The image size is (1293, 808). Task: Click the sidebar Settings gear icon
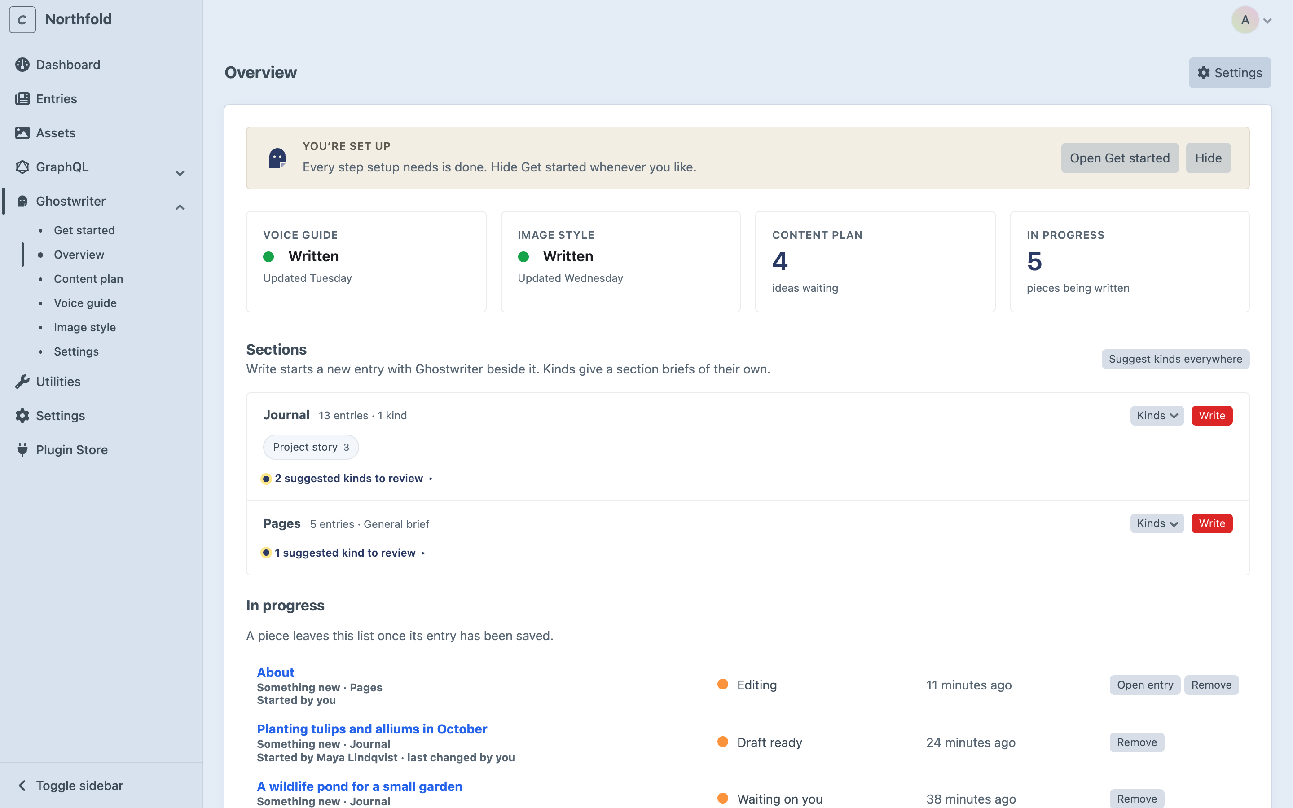tap(22, 416)
